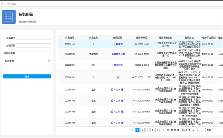The height and width of the screenshot is (138, 223).
Task: Click the 任务明细 page title
Action: pyautogui.click(x=26, y=14)
